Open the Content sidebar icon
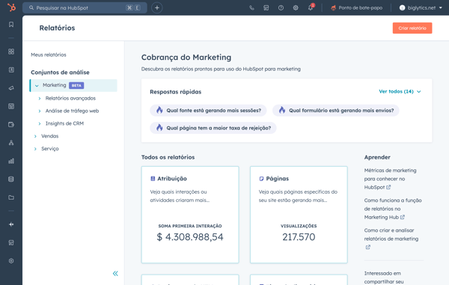 pyautogui.click(x=11, y=106)
